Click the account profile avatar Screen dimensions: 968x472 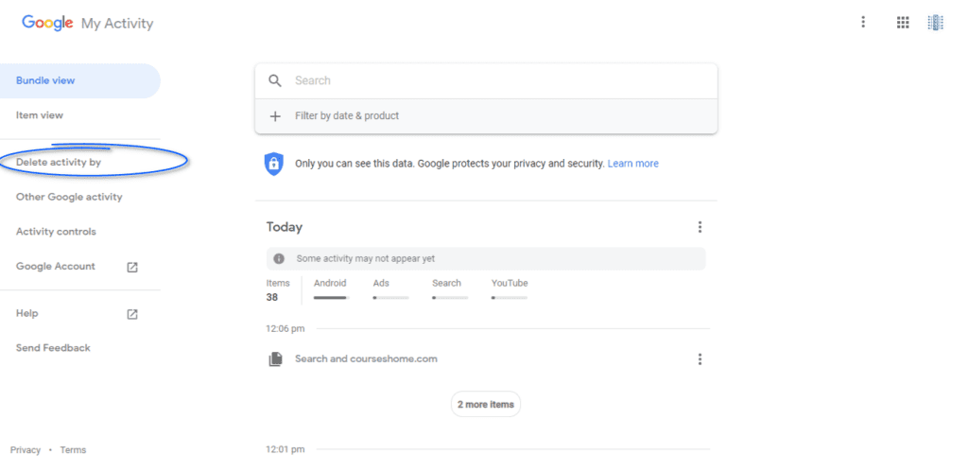click(935, 23)
